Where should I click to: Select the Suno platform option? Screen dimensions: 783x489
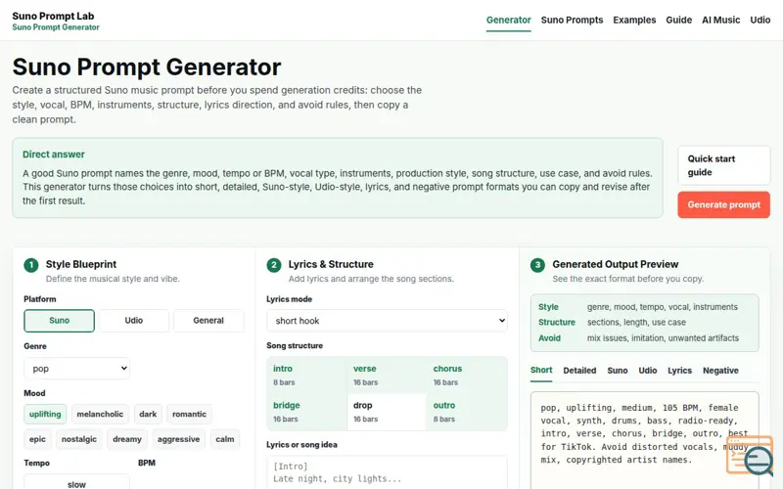[x=59, y=321]
